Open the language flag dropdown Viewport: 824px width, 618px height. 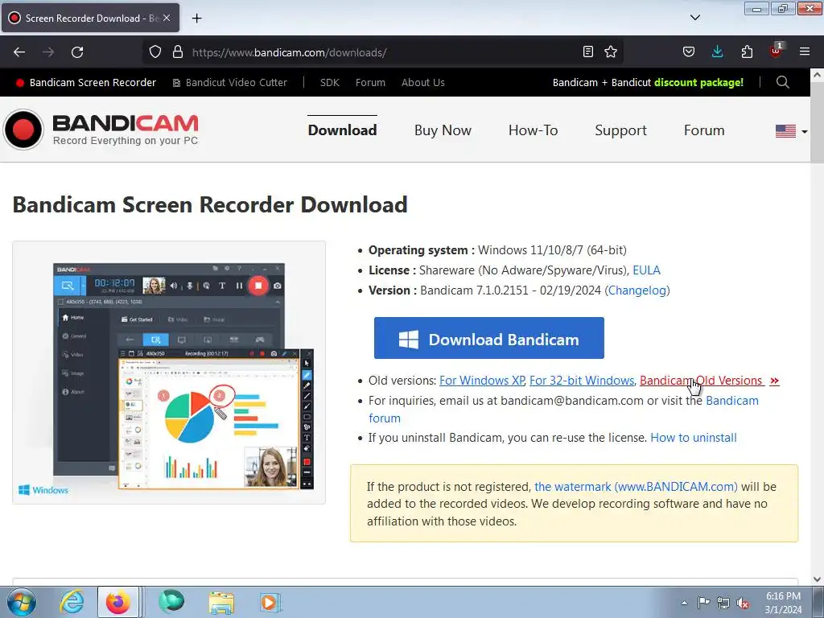[x=792, y=131]
